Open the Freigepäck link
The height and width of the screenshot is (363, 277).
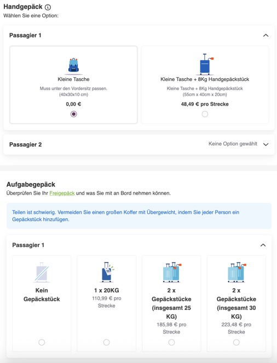pyautogui.click(x=62, y=194)
